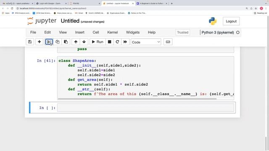Switch to the PDA18/ tab
Screen dimensions: 269x151
[x=84, y=3]
